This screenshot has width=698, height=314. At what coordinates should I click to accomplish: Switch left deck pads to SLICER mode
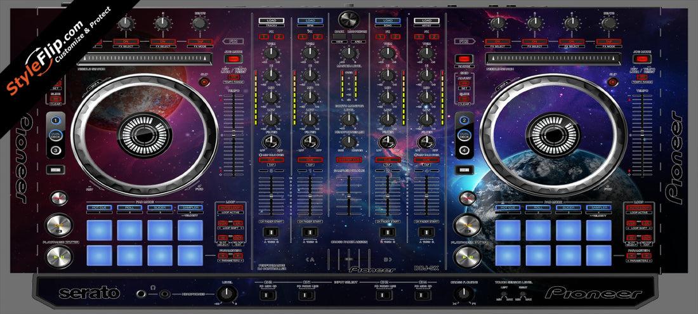(x=160, y=207)
